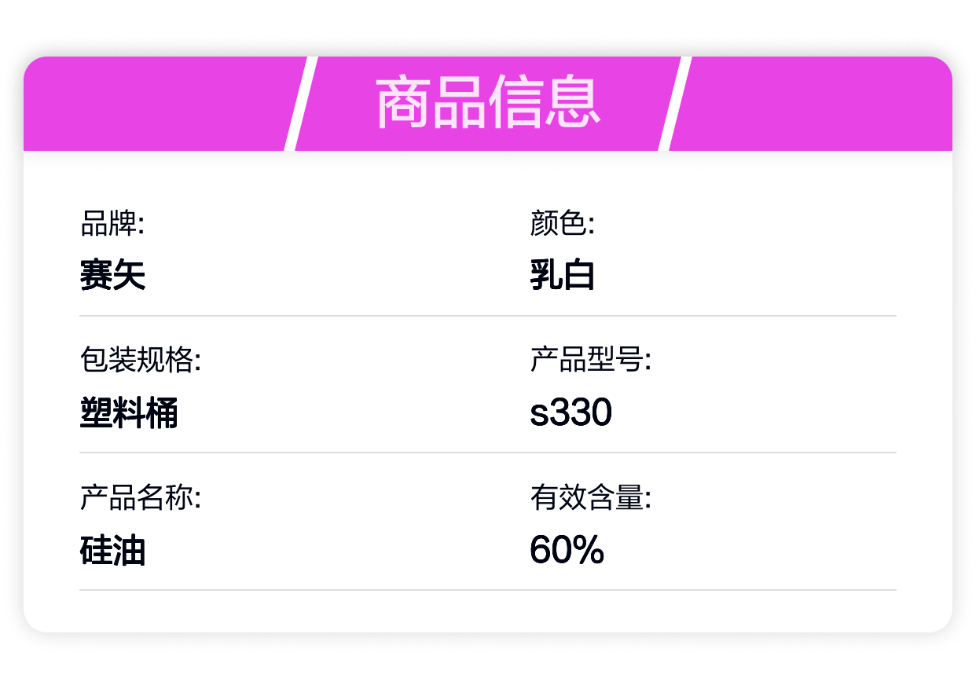The image size is (976, 689).
Task: Select the 颜色: label
Action: [x=562, y=224]
